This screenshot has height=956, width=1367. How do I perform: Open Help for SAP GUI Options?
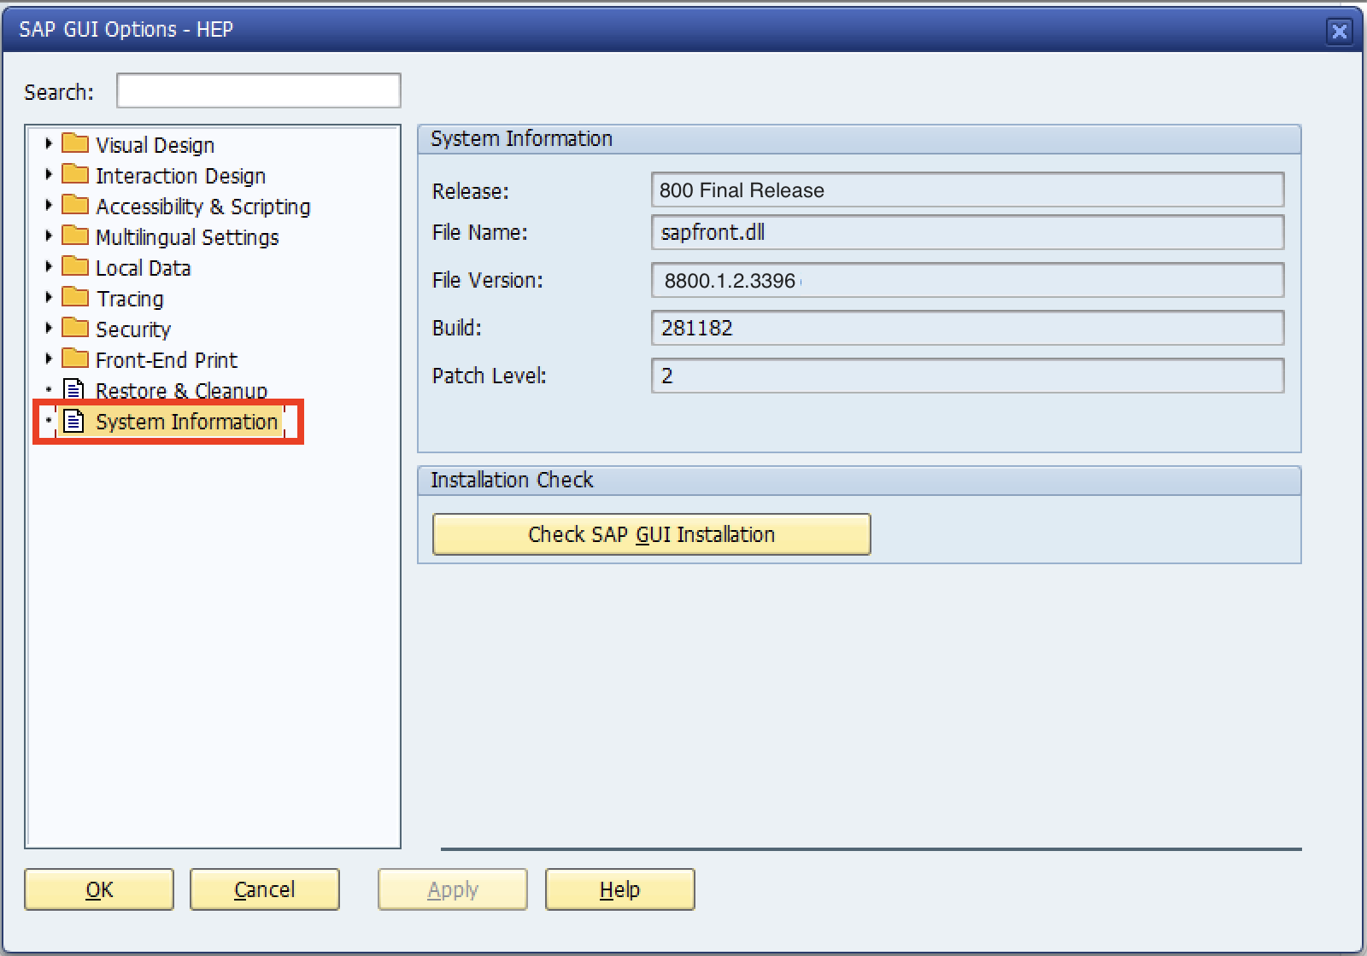(x=619, y=889)
